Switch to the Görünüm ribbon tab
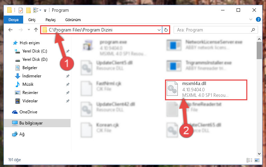 click(x=73, y=20)
